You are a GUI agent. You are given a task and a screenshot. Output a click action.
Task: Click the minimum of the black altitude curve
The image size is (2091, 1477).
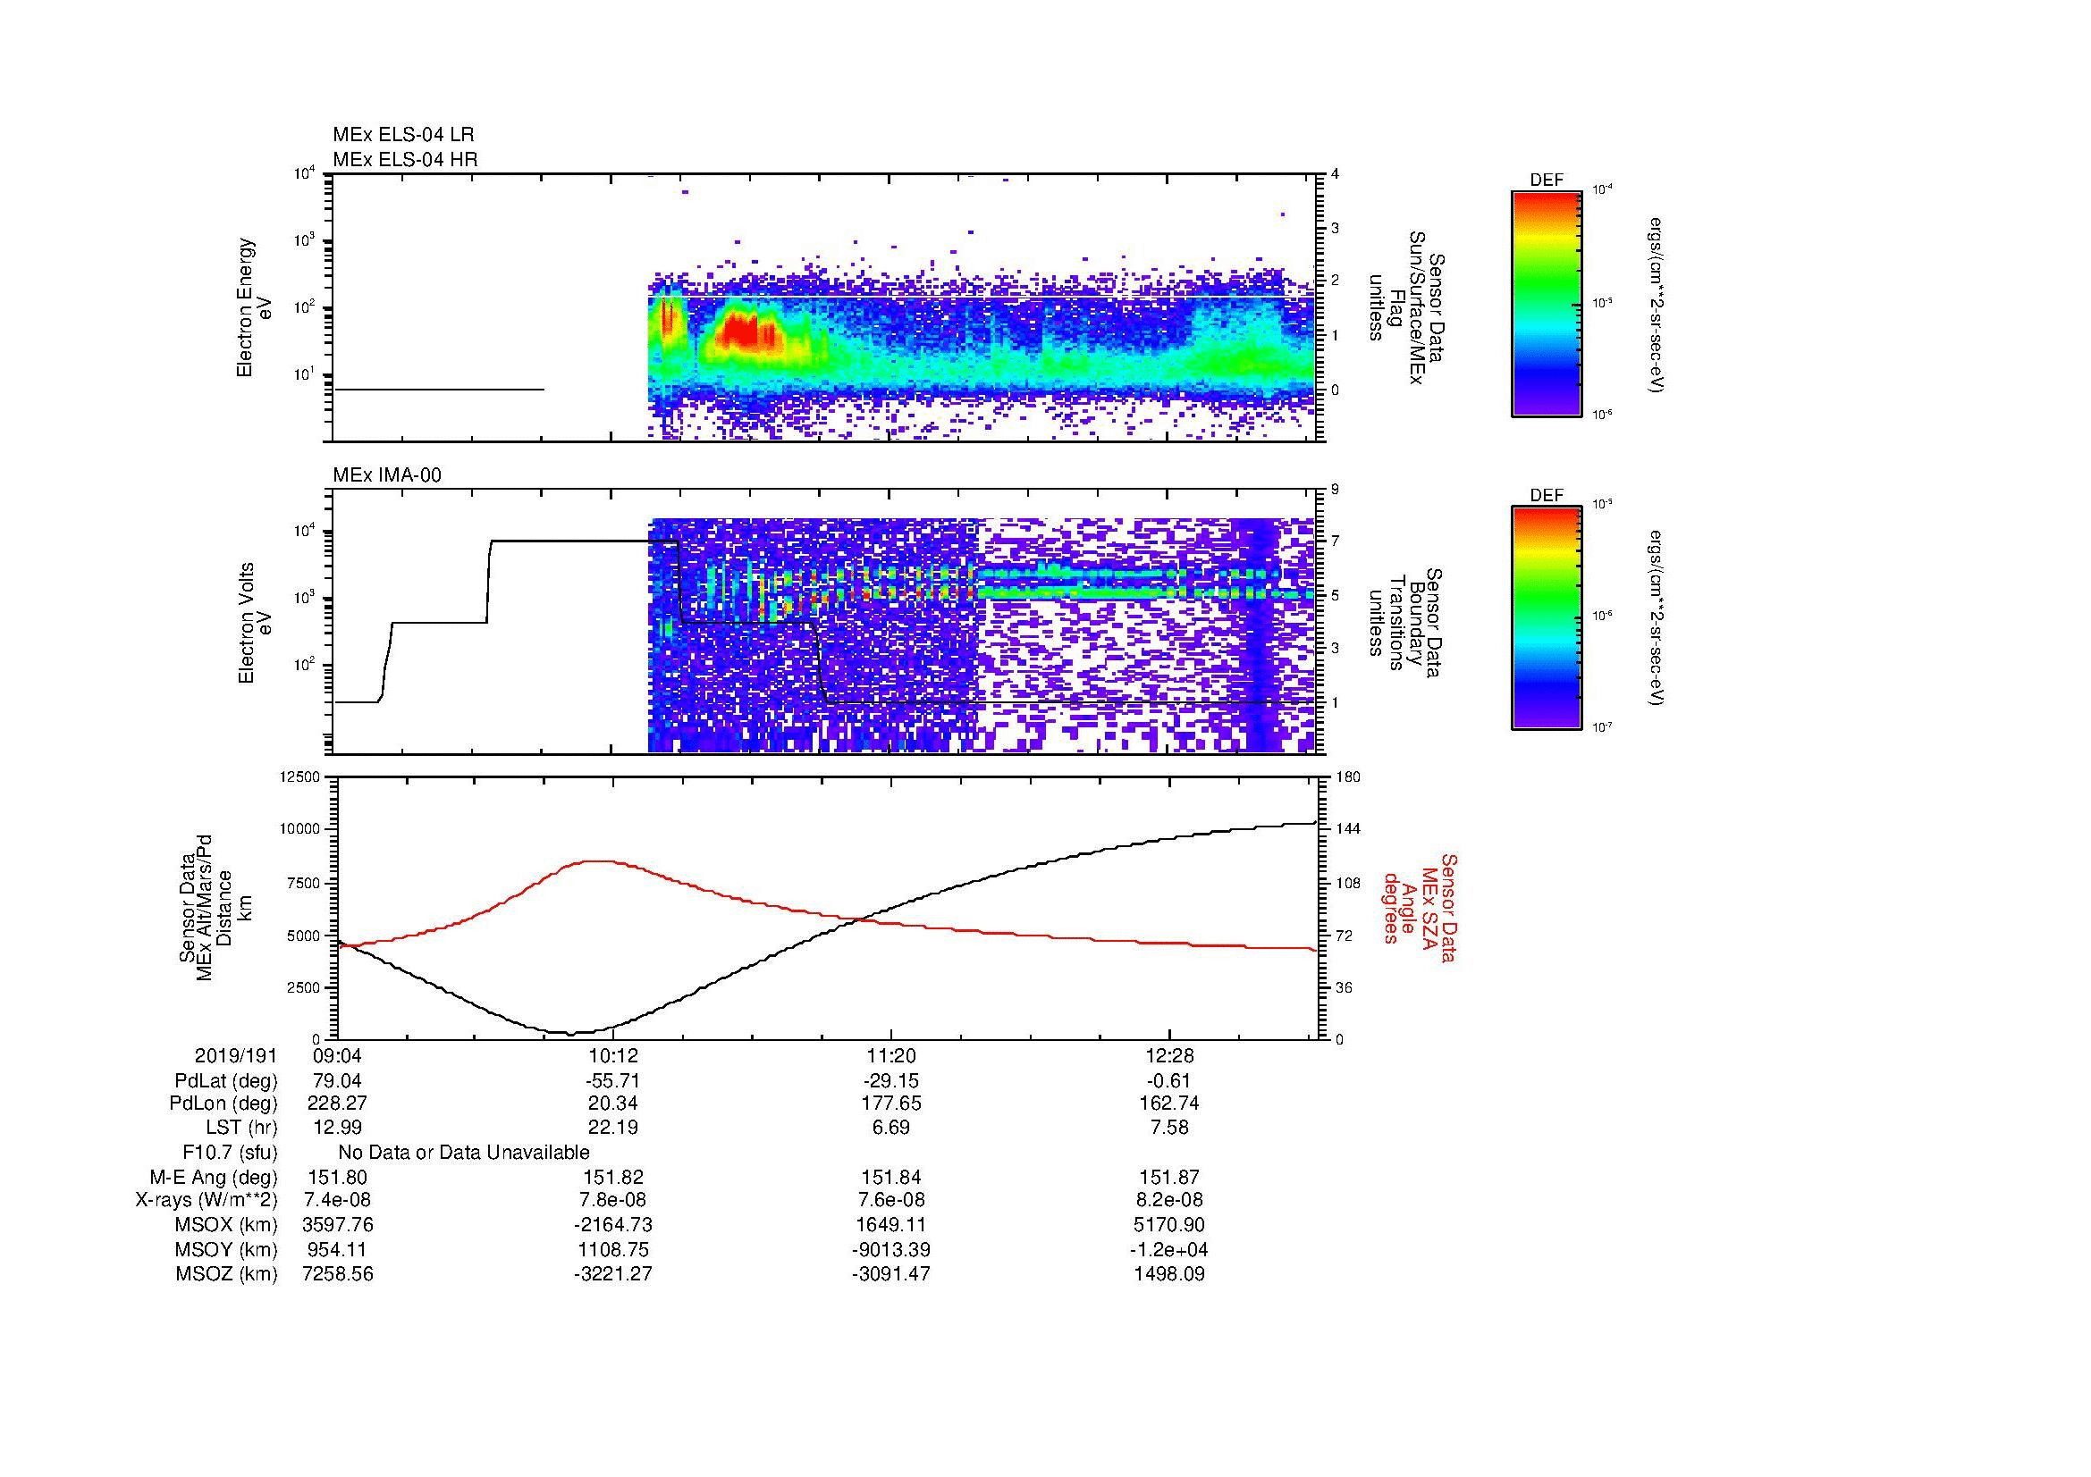570,1033
